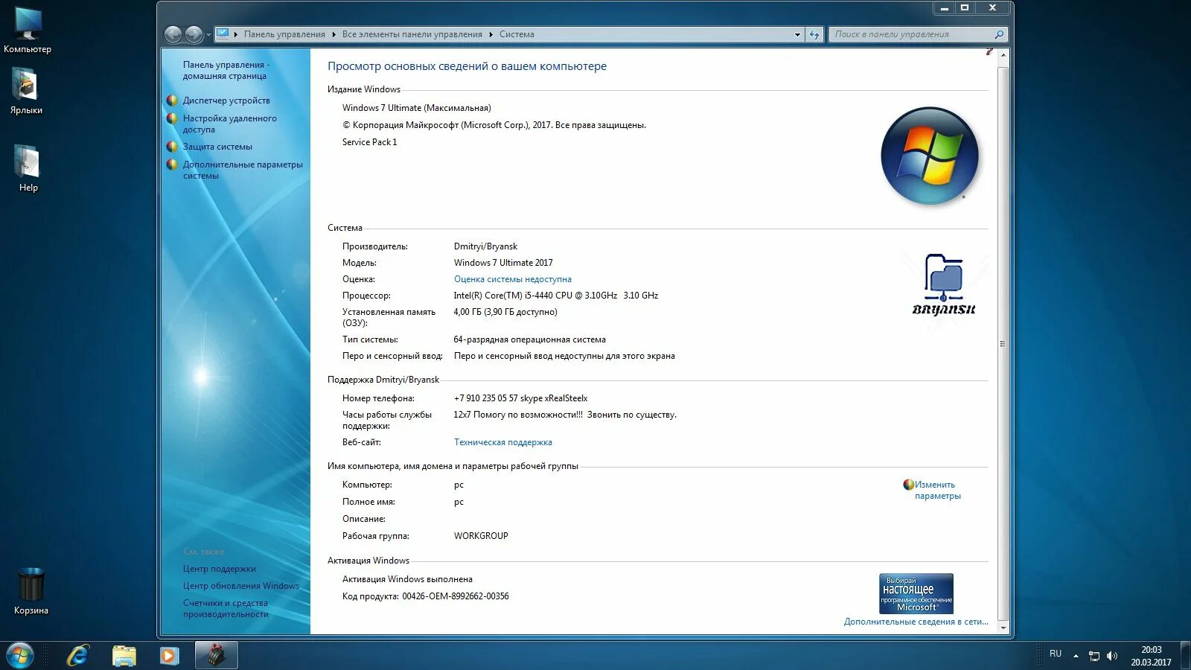Click the volume icon in system tray

click(1112, 656)
